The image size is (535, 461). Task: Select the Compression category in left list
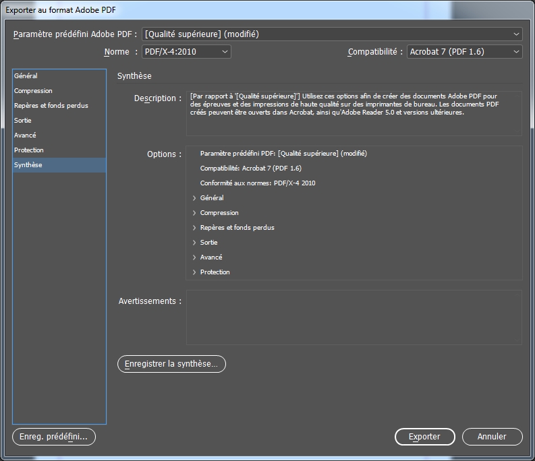coord(59,91)
